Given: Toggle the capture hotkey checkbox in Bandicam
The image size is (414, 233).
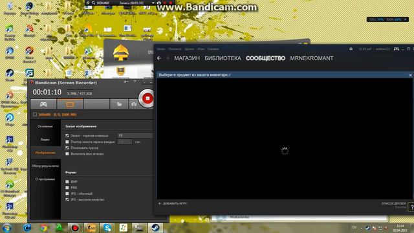Looking at the screenshot, I should point(67,135).
